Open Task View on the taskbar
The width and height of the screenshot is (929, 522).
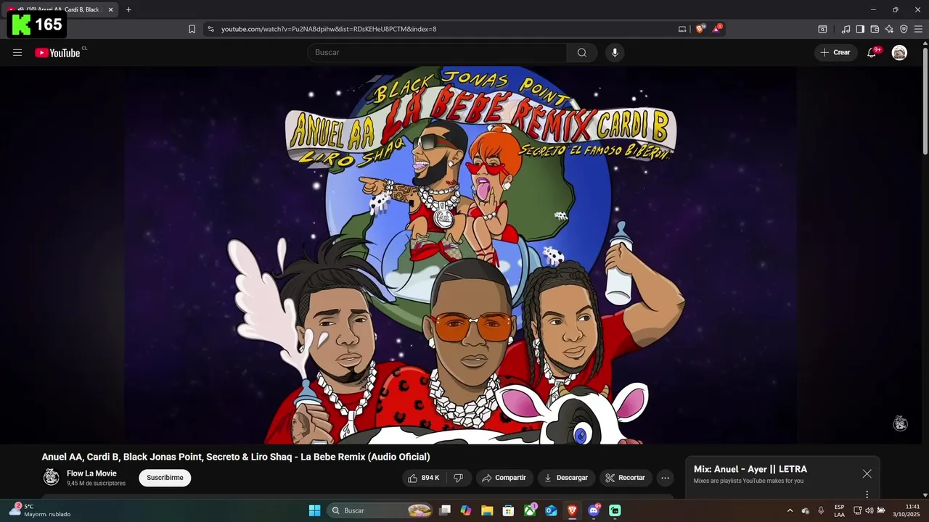pyautogui.click(x=445, y=510)
